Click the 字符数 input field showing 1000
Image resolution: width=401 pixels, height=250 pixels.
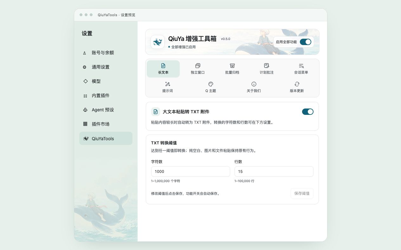(x=191, y=171)
